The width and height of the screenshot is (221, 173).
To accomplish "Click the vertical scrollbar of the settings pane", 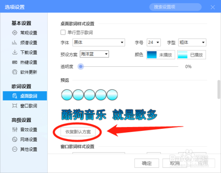I will click(x=219, y=89).
